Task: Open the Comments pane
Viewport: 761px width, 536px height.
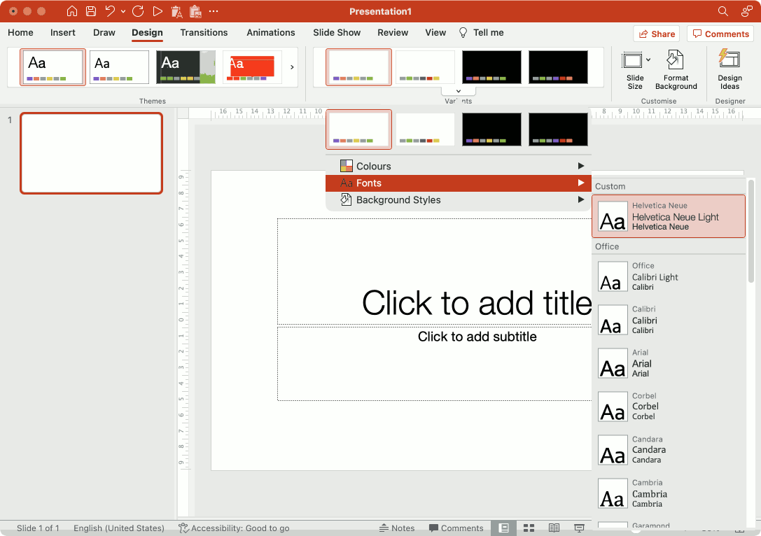Action: click(720, 33)
